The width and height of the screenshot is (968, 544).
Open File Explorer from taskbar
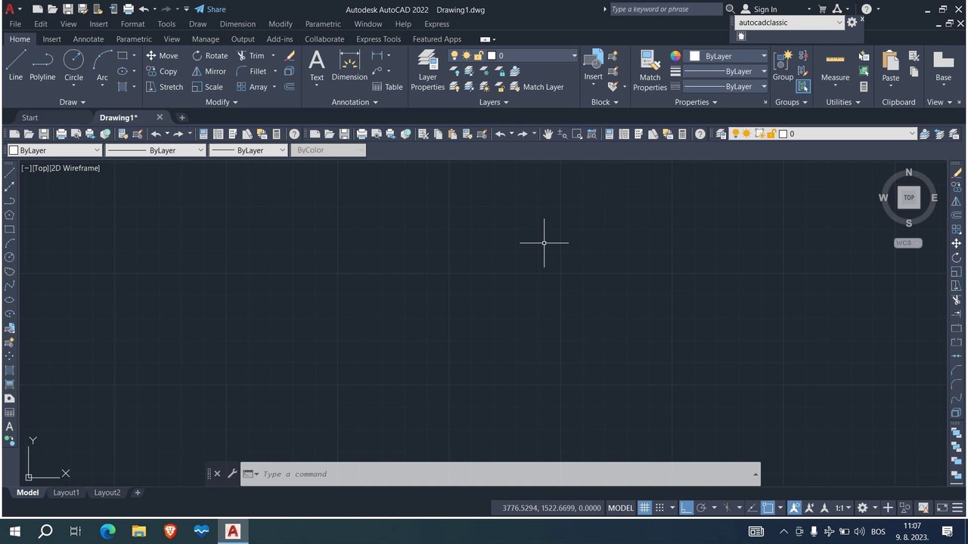pos(138,531)
